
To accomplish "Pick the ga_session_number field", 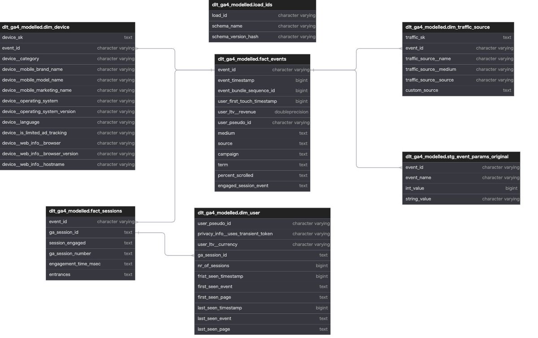I will [91, 254].
